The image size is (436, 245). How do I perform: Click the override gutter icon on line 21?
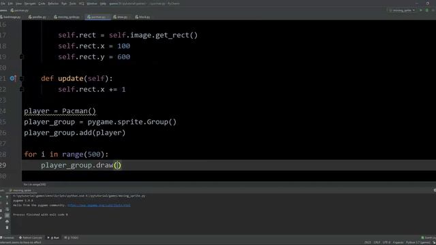(13, 79)
